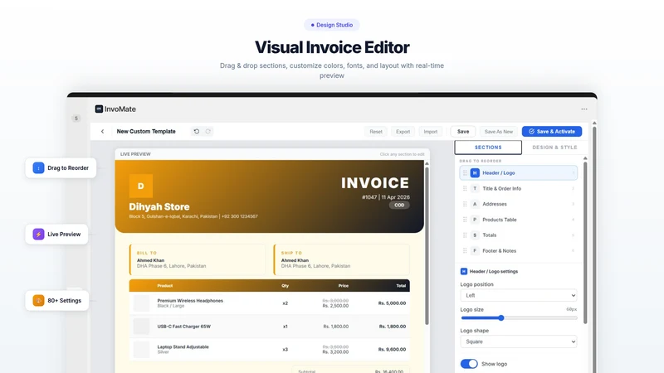Switch to the Sections tab

(488, 148)
